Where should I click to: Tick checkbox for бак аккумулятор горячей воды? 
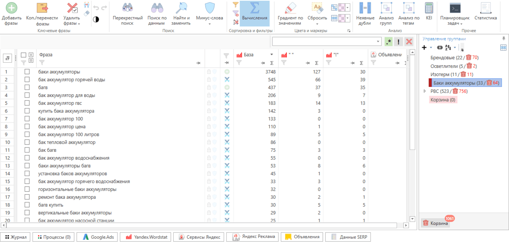27,80
